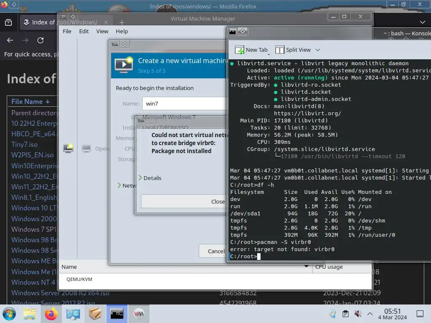Open the column dropdown arrow beside CPU usage
This screenshot has height=323, width=431.
pyautogui.click(x=306, y=266)
